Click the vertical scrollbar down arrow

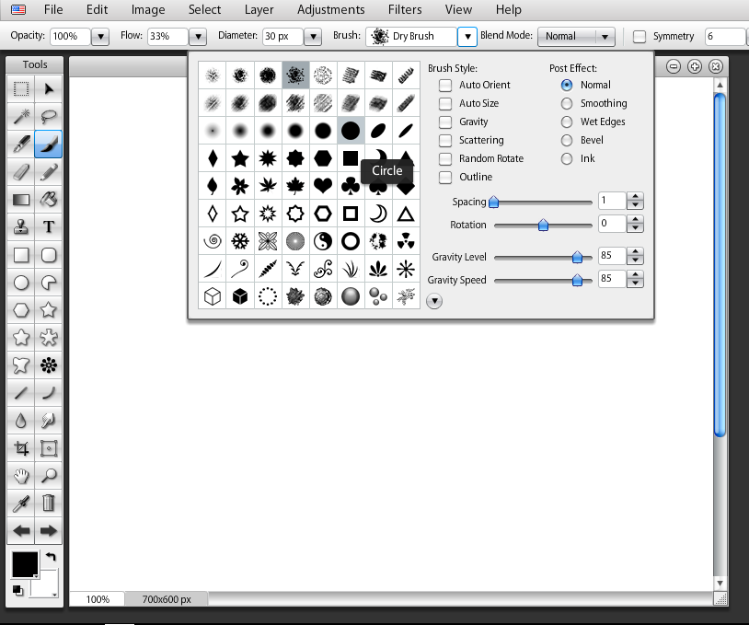(720, 584)
